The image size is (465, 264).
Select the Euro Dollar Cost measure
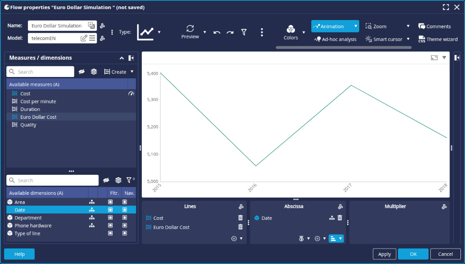tap(38, 117)
